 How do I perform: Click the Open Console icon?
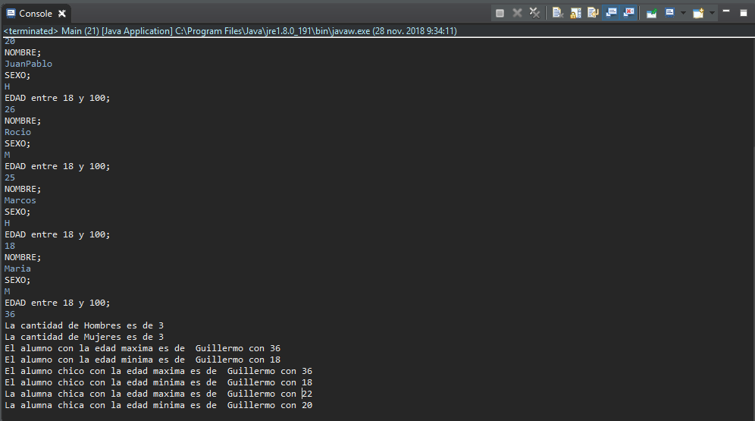(698, 13)
